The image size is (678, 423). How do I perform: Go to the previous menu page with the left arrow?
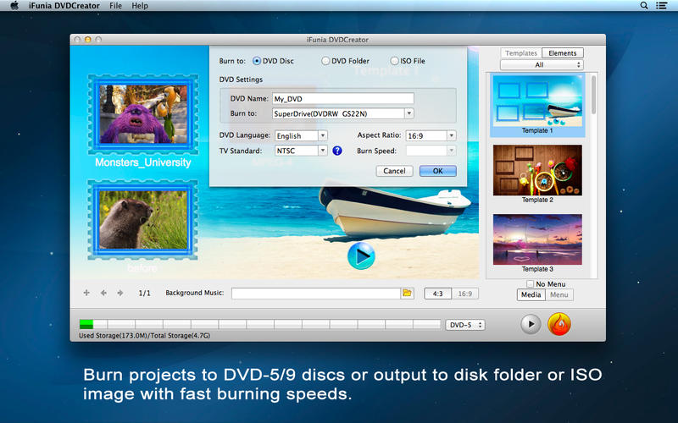[x=103, y=293]
